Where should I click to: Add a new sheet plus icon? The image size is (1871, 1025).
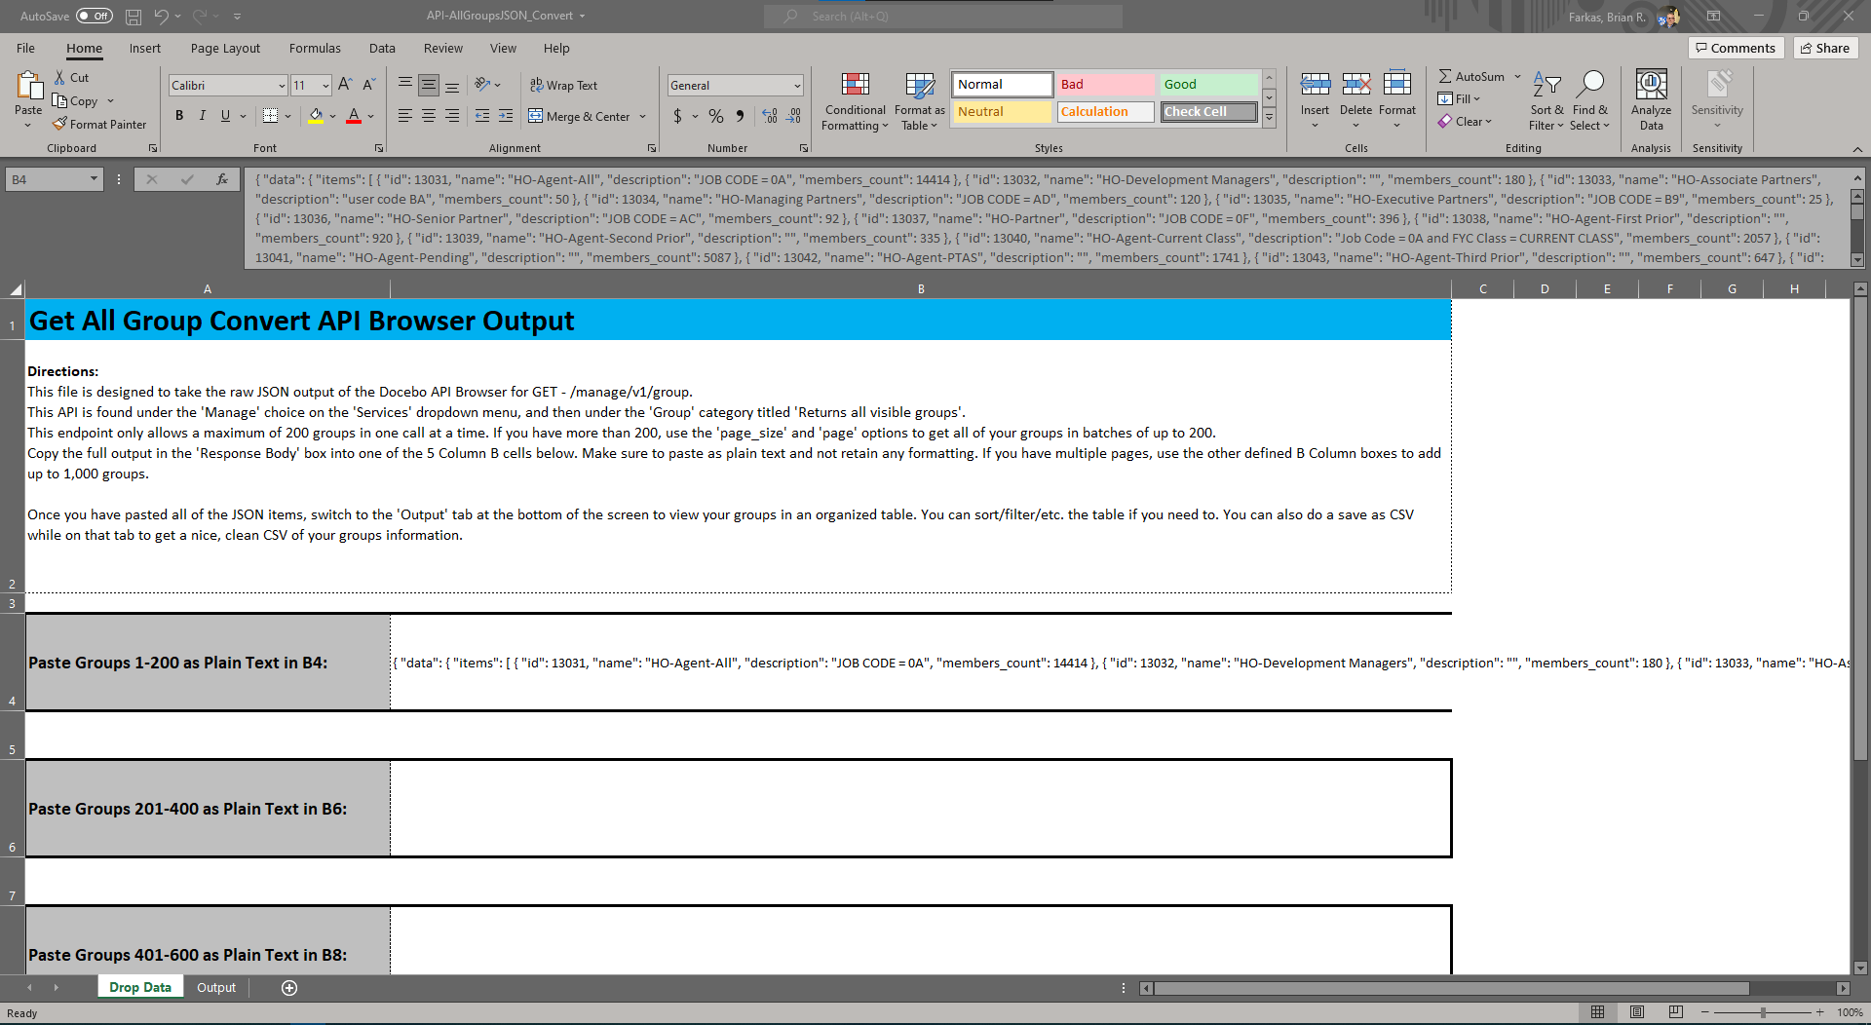click(x=289, y=988)
